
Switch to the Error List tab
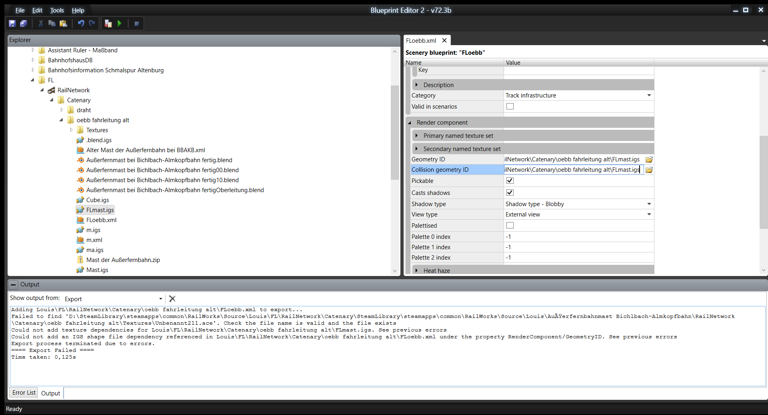click(x=24, y=393)
